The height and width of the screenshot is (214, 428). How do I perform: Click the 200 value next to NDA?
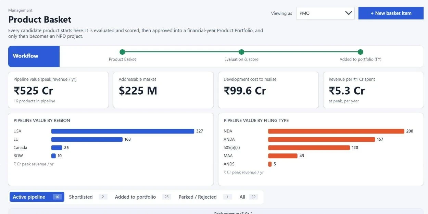click(x=410, y=131)
